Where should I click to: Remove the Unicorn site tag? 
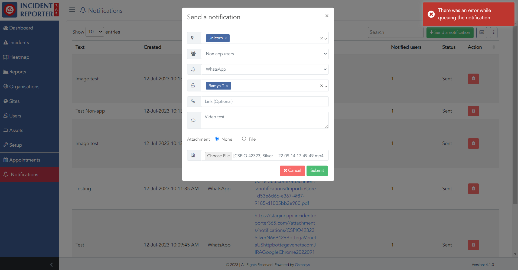pyautogui.click(x=226, y=38)
